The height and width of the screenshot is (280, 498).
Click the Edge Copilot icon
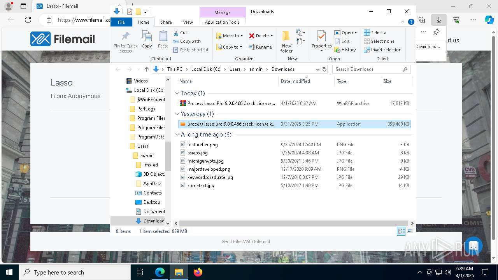point(489,20)
